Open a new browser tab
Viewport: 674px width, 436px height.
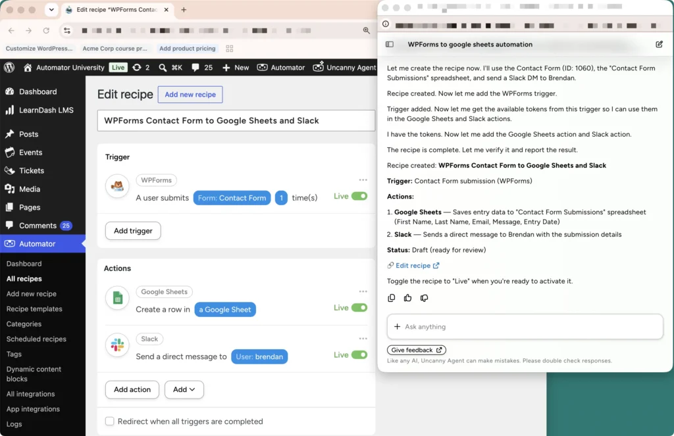coord(184,9)
